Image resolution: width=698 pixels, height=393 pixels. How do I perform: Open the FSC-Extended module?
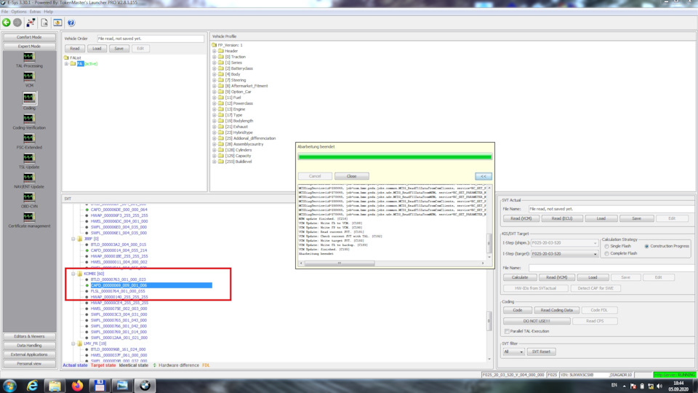point(29,138)
